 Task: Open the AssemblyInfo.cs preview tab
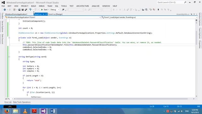[183, 14]
